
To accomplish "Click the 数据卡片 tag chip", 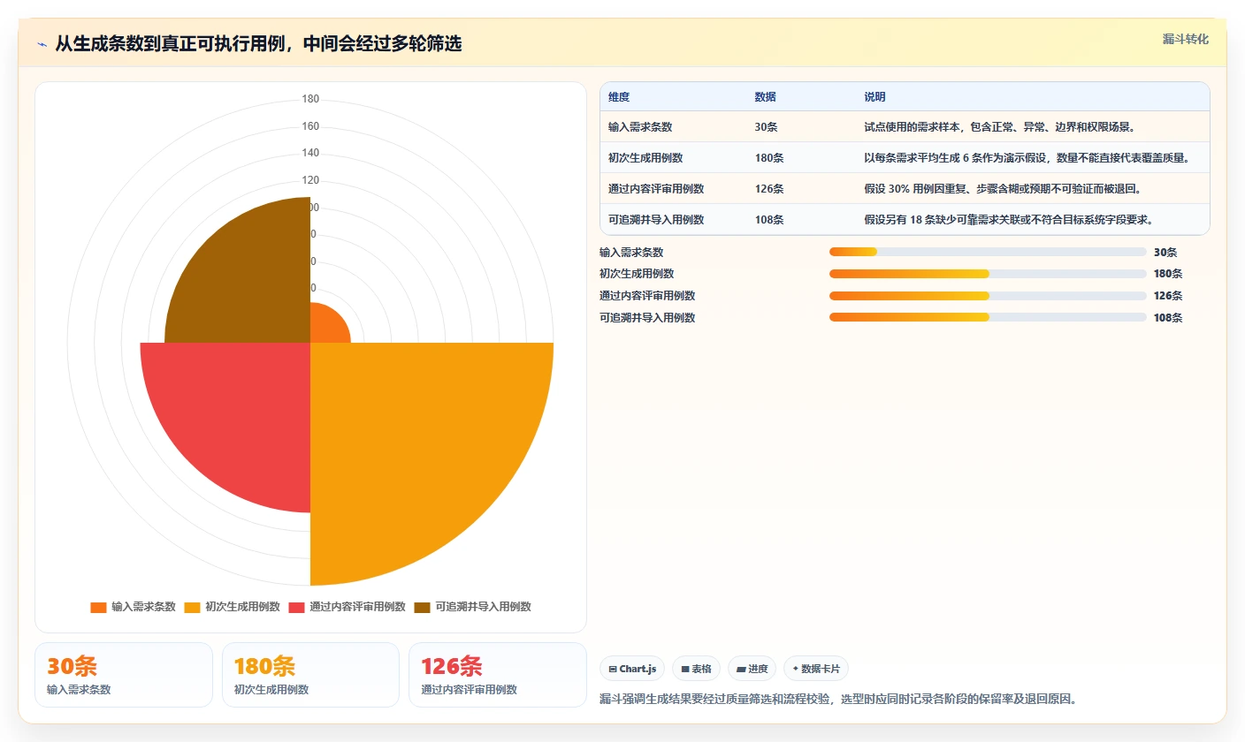I will click(x=816, y=669).
